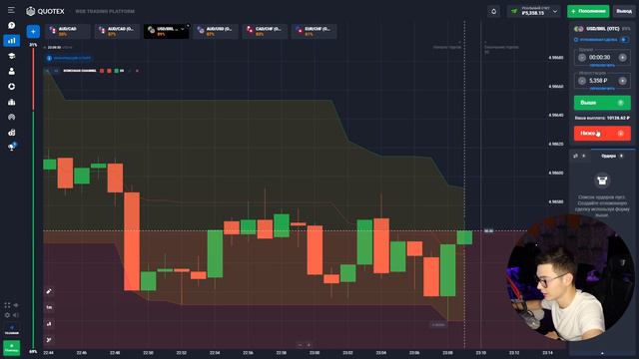Click the green Up trade button

602,103
